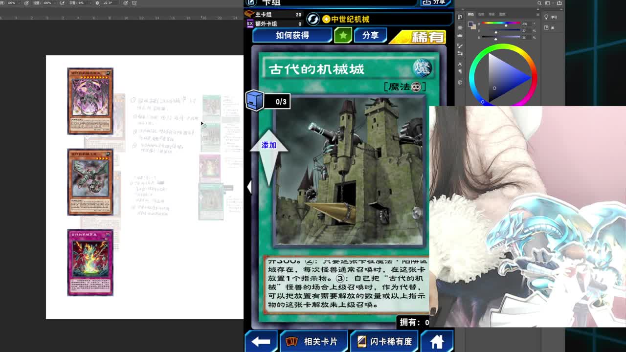Toggle pressure for opacity icon
The height and width of the screenshot is (352, 626).
coord(26,3)
